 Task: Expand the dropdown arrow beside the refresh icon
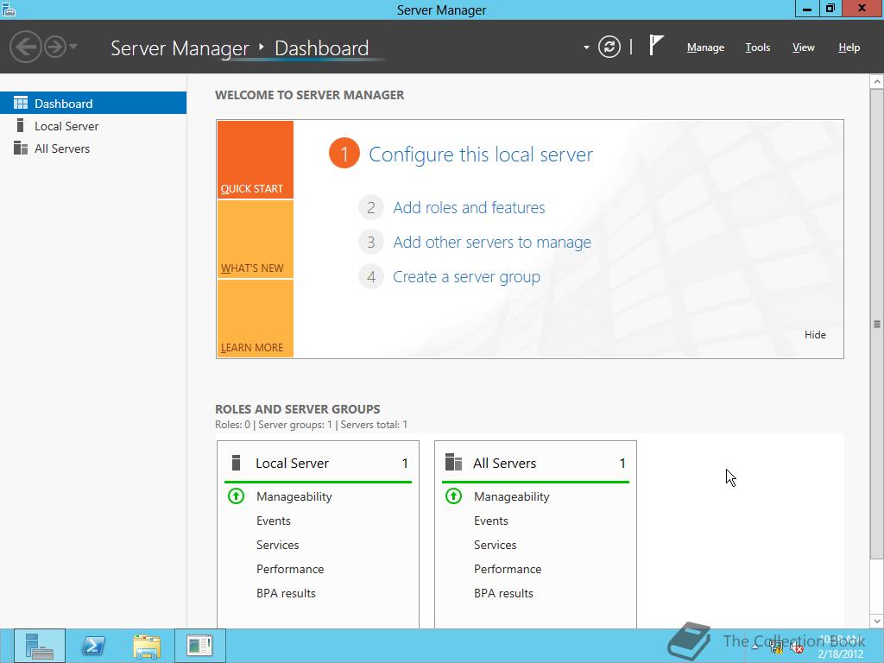click(x=586, y=47)
